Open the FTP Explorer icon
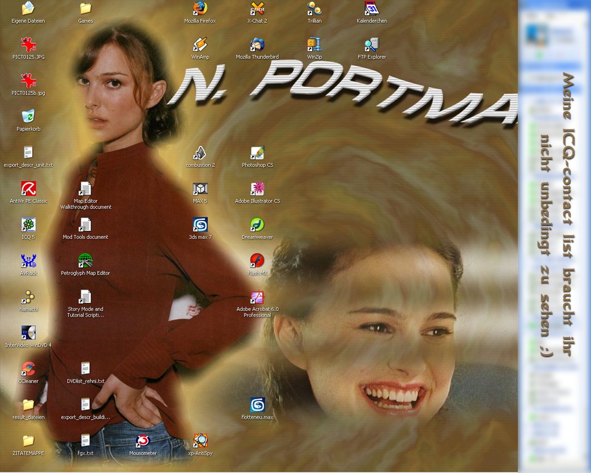 (372, 45)
